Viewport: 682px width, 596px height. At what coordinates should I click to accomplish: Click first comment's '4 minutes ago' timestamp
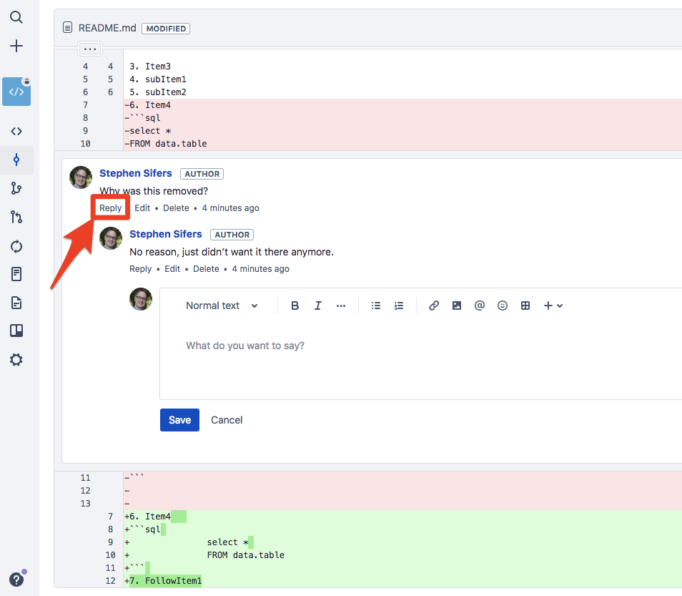(230, 208)
